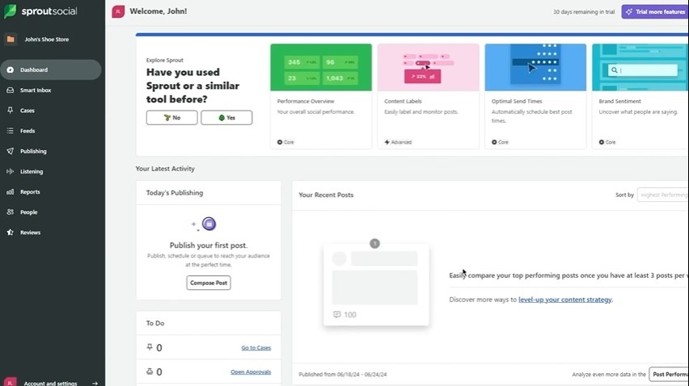Viewport: 689px width, 386px height.
Task: Click the 'Your Recent Posts' heading
Action: tap(326, 195)
